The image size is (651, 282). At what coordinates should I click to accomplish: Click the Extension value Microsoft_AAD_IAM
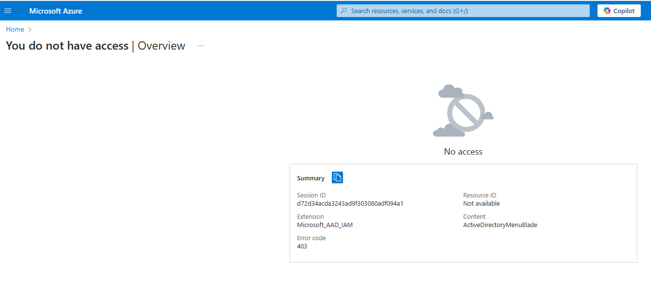coord(325,225)
